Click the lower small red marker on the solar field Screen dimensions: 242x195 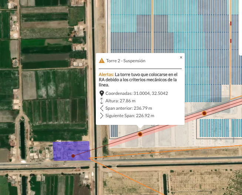click(231, 40)
